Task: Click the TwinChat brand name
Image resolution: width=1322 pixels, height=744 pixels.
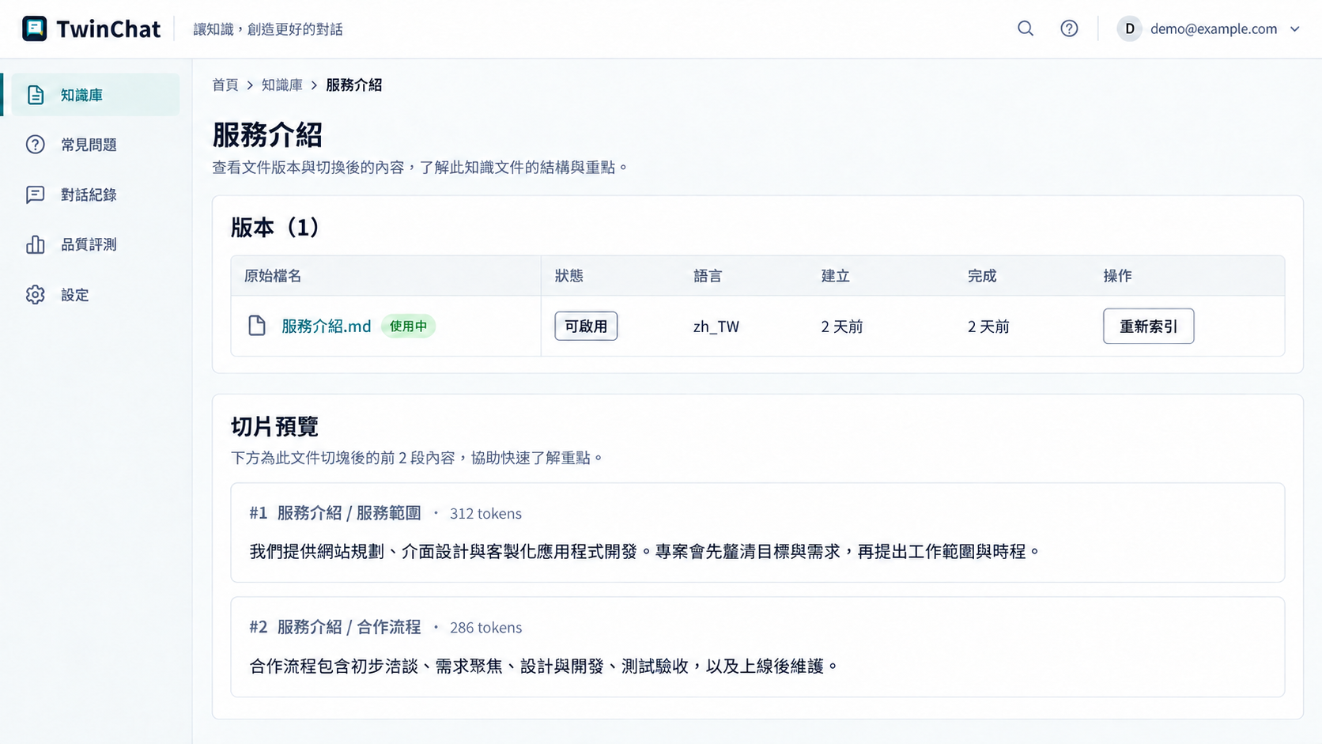Action: point(108,29)
